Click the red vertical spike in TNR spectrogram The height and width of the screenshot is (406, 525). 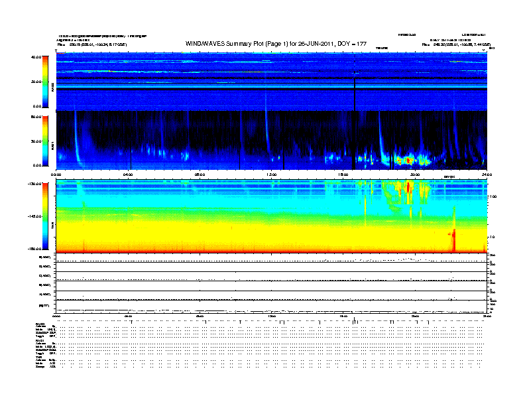click(x=453, y=239)
